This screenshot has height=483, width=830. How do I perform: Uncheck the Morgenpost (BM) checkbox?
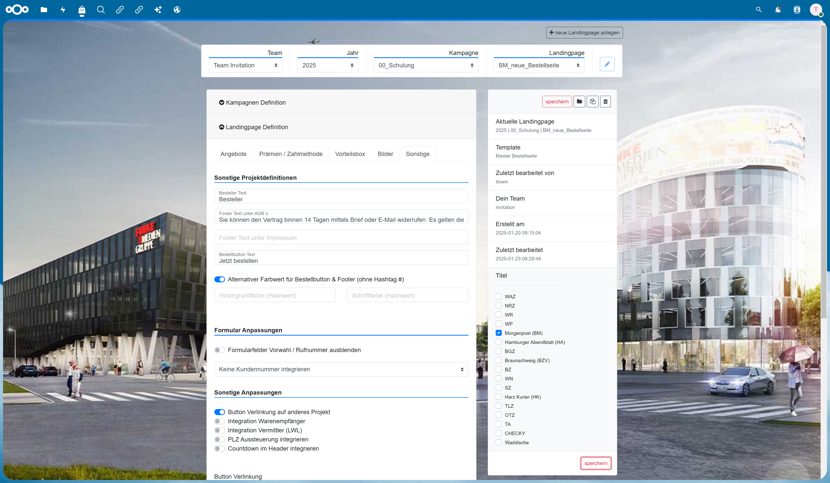[x=499, y=333]
